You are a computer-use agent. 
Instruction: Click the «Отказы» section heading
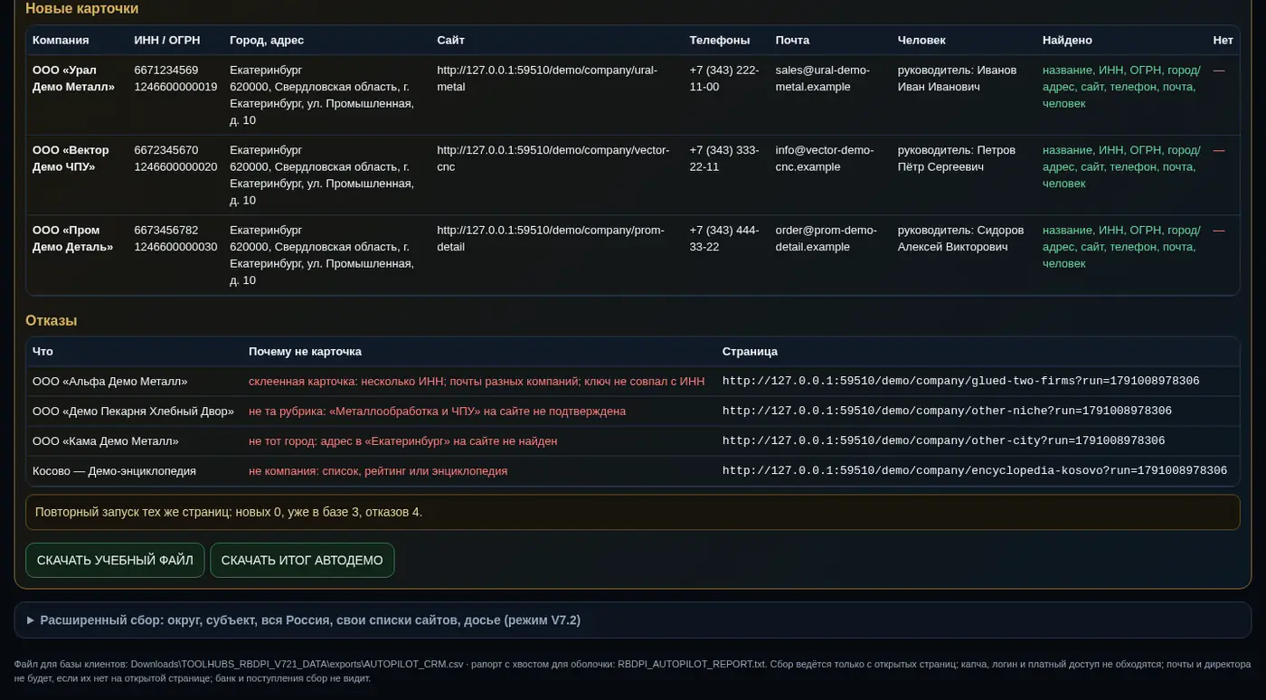coord(51,320)
